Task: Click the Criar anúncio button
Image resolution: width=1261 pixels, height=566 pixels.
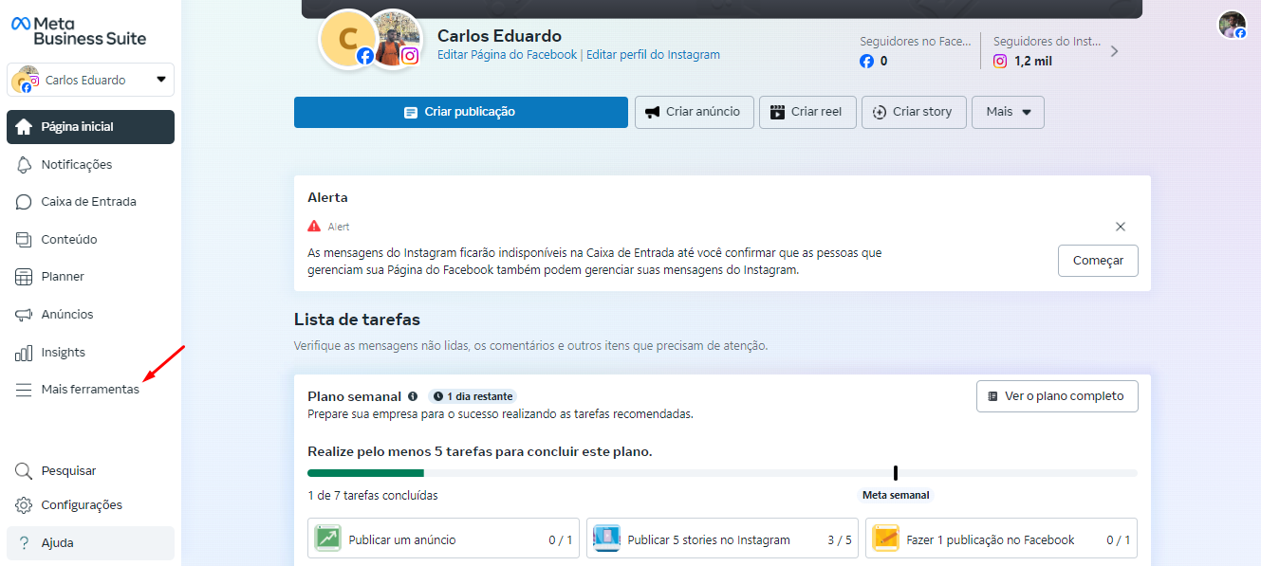Action: (x=695, y=112)
